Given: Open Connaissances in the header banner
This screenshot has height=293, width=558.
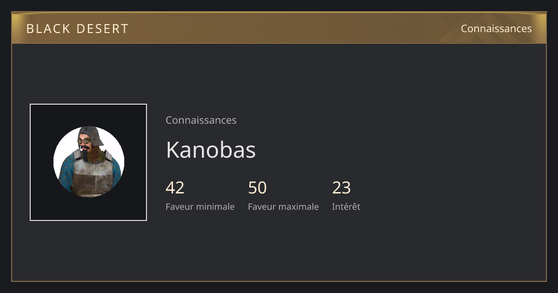Looking at the screenshot, I should click(x=496, y=28).
